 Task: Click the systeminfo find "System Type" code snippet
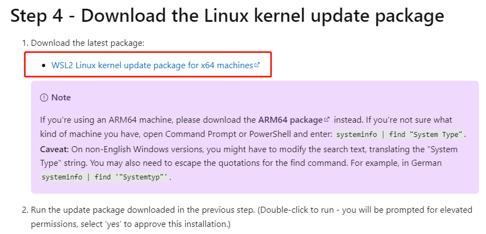pos(399,134)
